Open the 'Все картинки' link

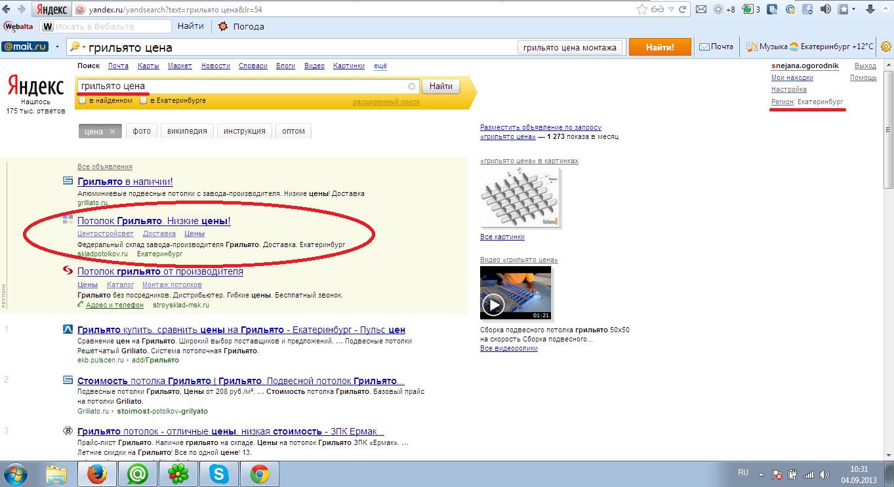502,237
